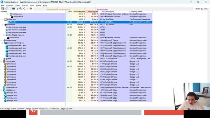Sort by the Description column header
The width and height of the screenshot is (210, 118).
coord(117,12)
